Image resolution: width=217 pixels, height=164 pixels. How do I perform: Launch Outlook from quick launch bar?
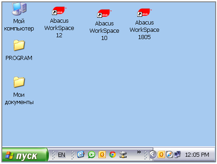[102, 154]
